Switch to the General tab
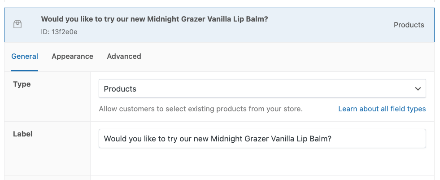440x180 pixels. pos(25,57)
